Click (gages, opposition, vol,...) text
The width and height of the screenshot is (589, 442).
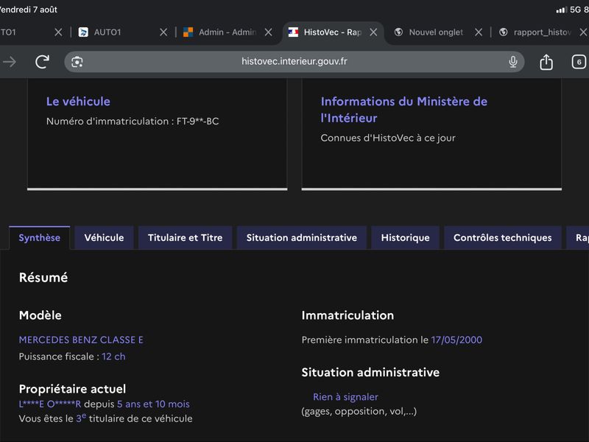click(x=359, y=411)
